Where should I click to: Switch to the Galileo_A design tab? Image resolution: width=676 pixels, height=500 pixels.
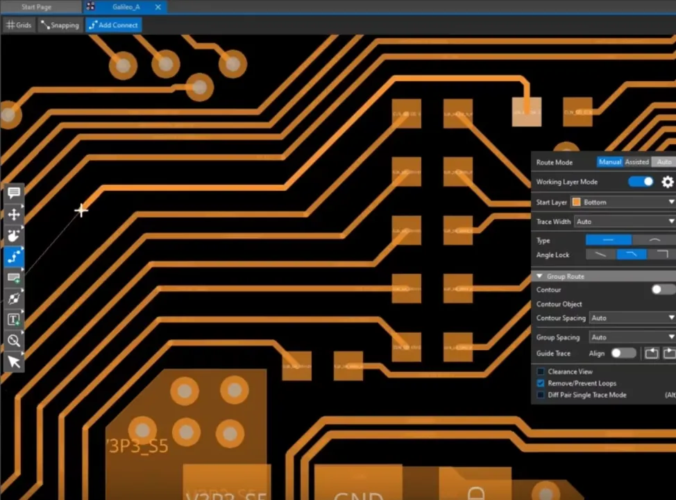click(x=126, y=7)
